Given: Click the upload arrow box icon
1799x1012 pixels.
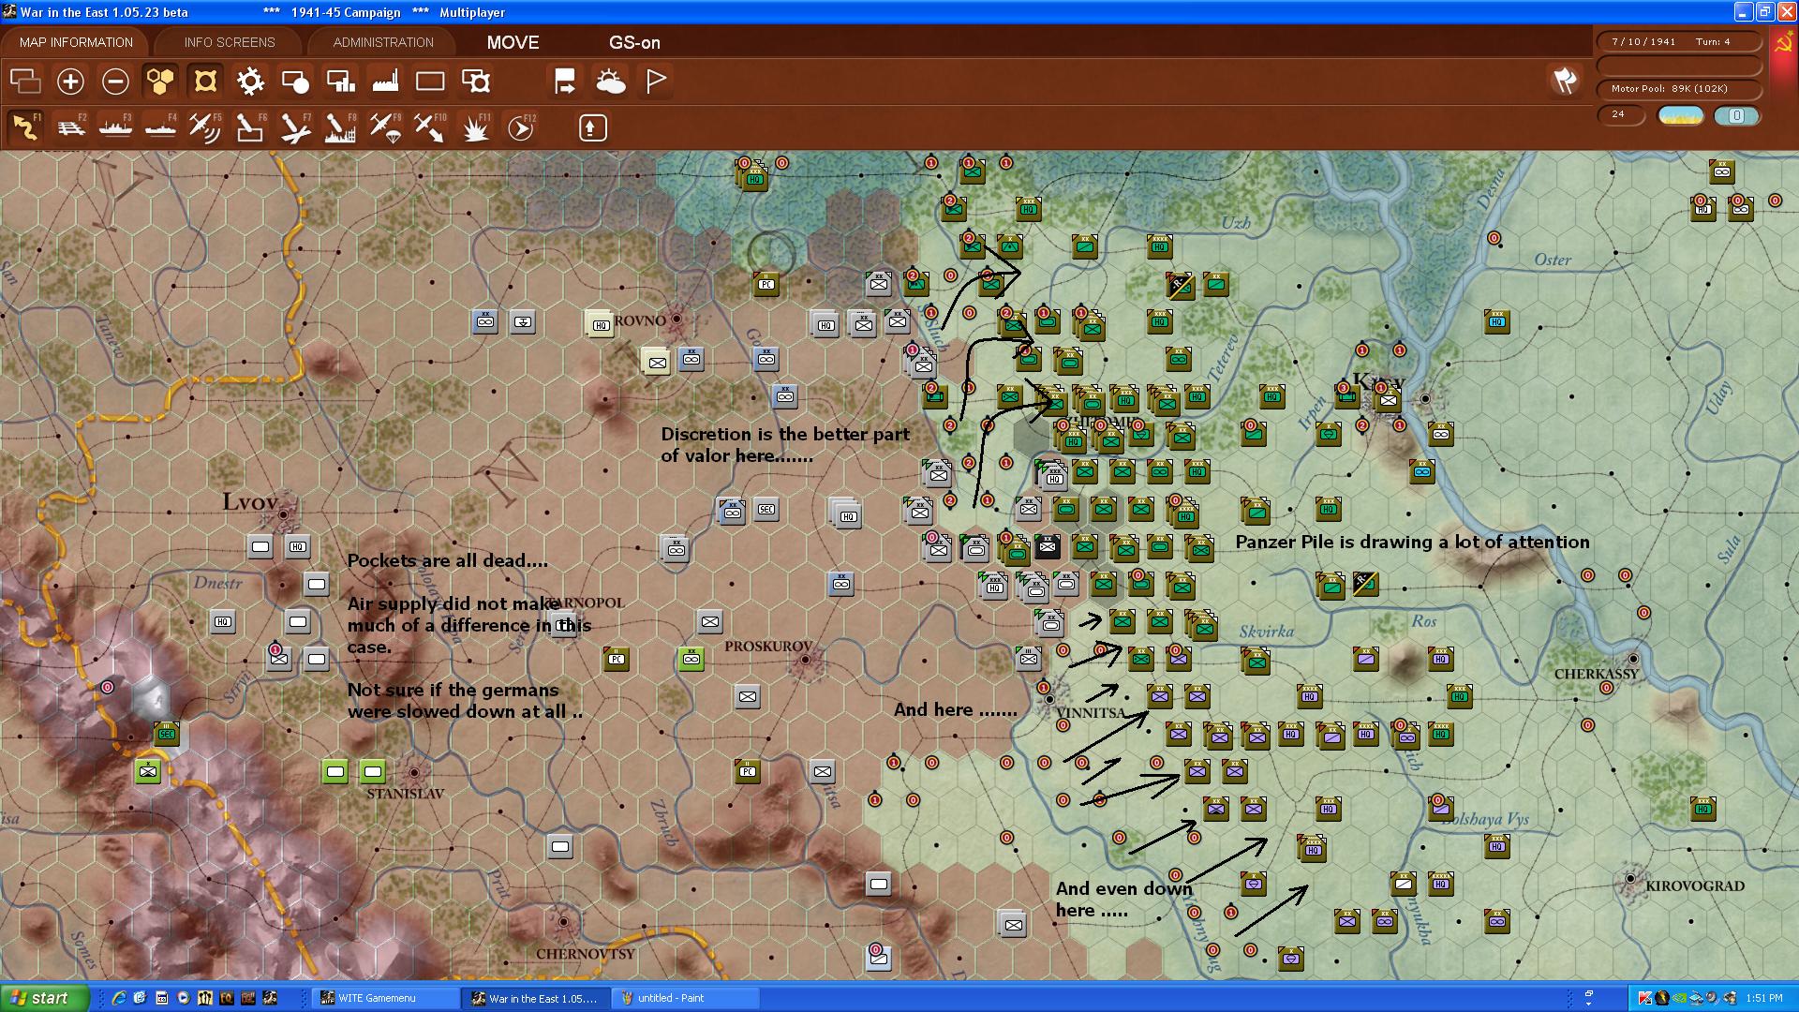Looking at the screenshot, I should tap(592, 127).
